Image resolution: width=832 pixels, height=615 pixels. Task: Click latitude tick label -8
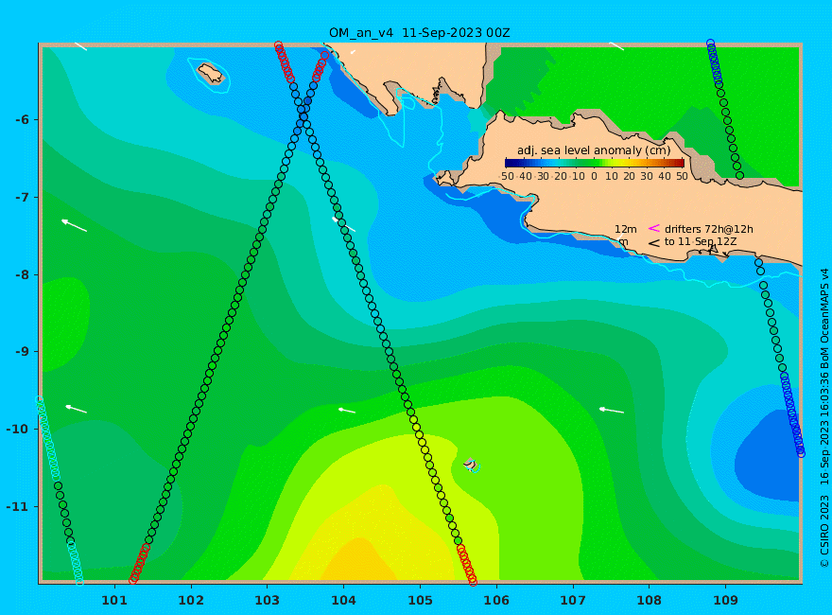coord(22,274)
